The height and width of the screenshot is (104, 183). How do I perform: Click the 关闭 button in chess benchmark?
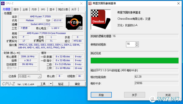(x=168, y=95)
